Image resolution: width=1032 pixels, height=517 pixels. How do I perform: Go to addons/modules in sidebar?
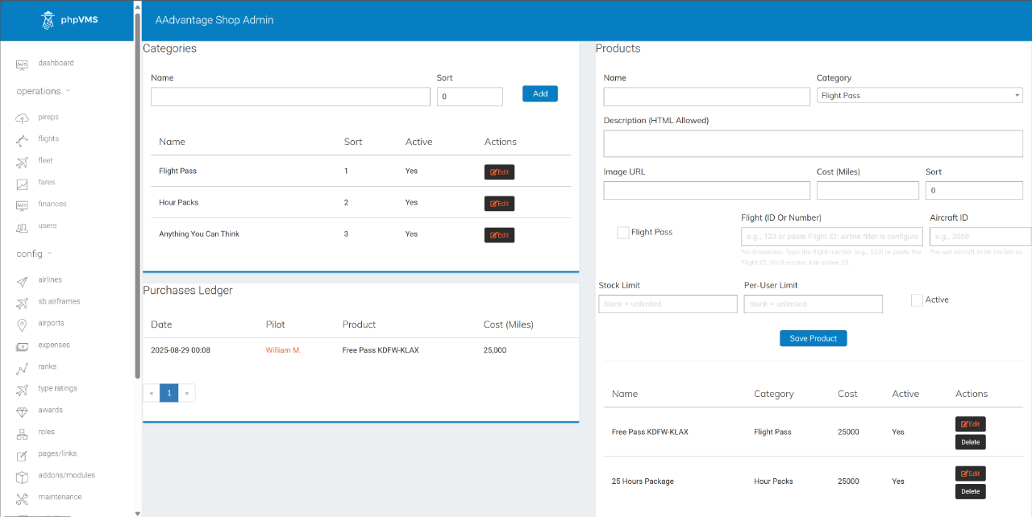pos(66,476)
